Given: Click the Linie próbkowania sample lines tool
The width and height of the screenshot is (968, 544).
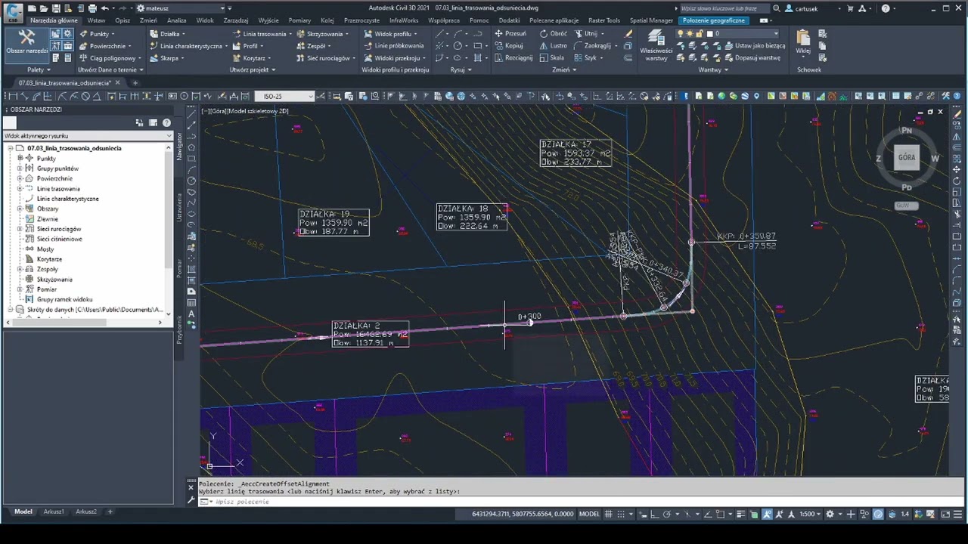Looking at the screenshot, I should 394,46.
